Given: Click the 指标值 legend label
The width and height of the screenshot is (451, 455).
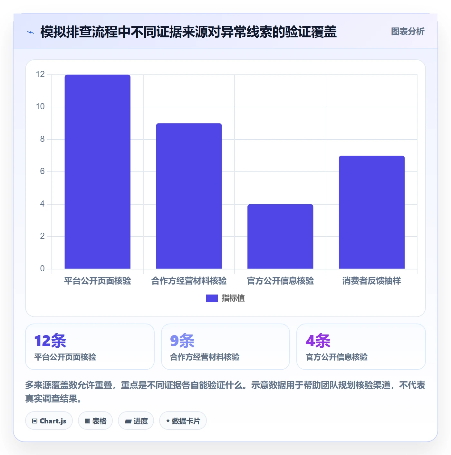Looking at the screenshot, I should [x=233, y=298].
